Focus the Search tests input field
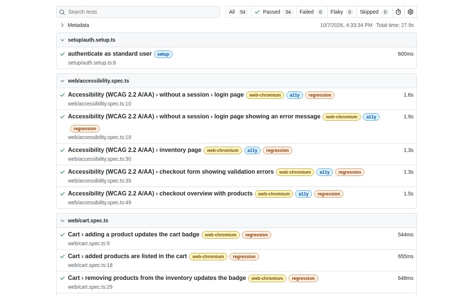473x295 pixels. (138, 12)
